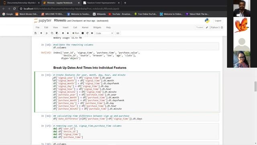257x145 pixels.
Task: Click the Jupyter logo
Action: 43,21
